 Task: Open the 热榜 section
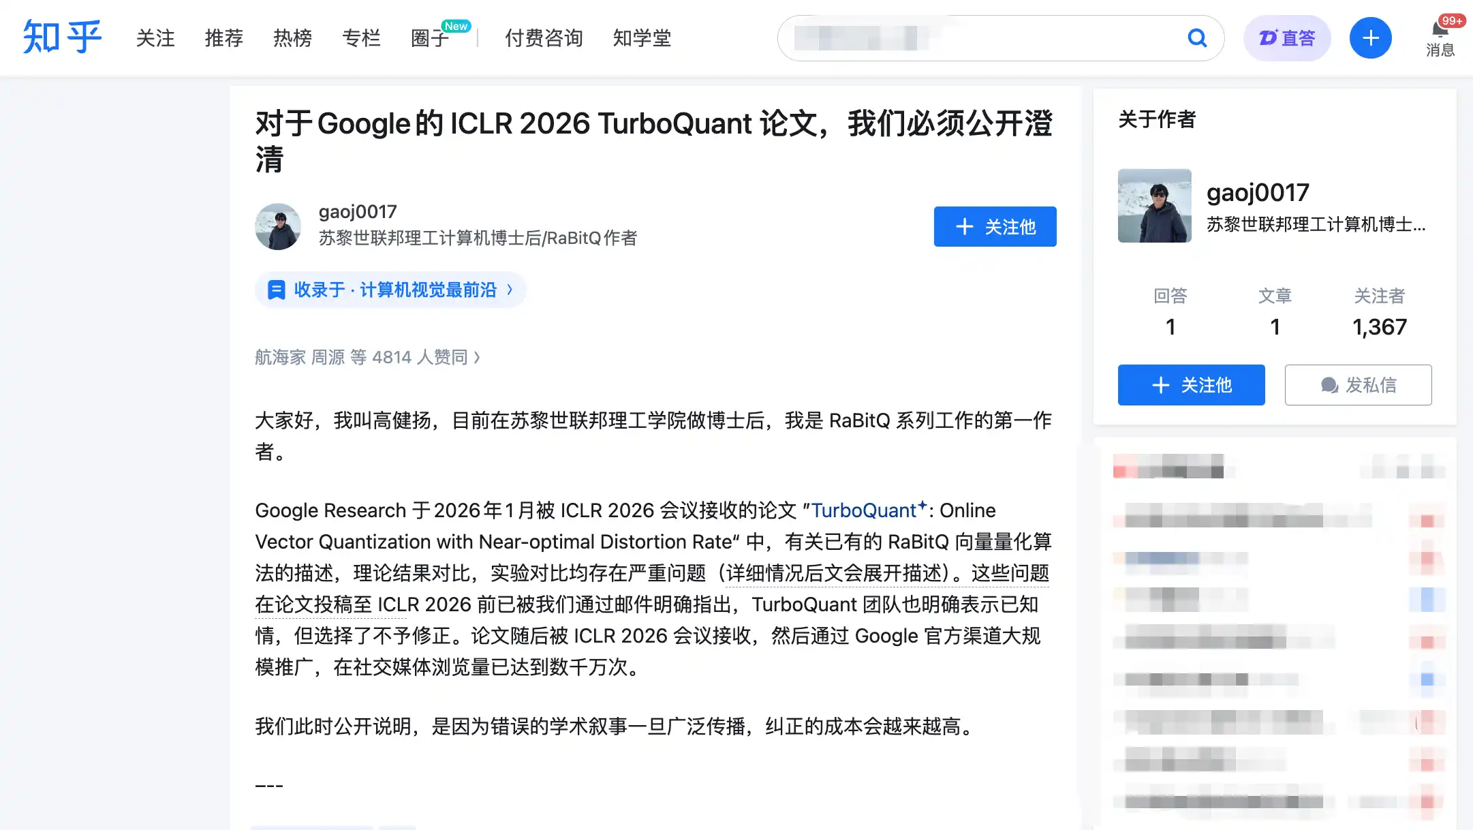pyautogui.click(x=292, y=37)
